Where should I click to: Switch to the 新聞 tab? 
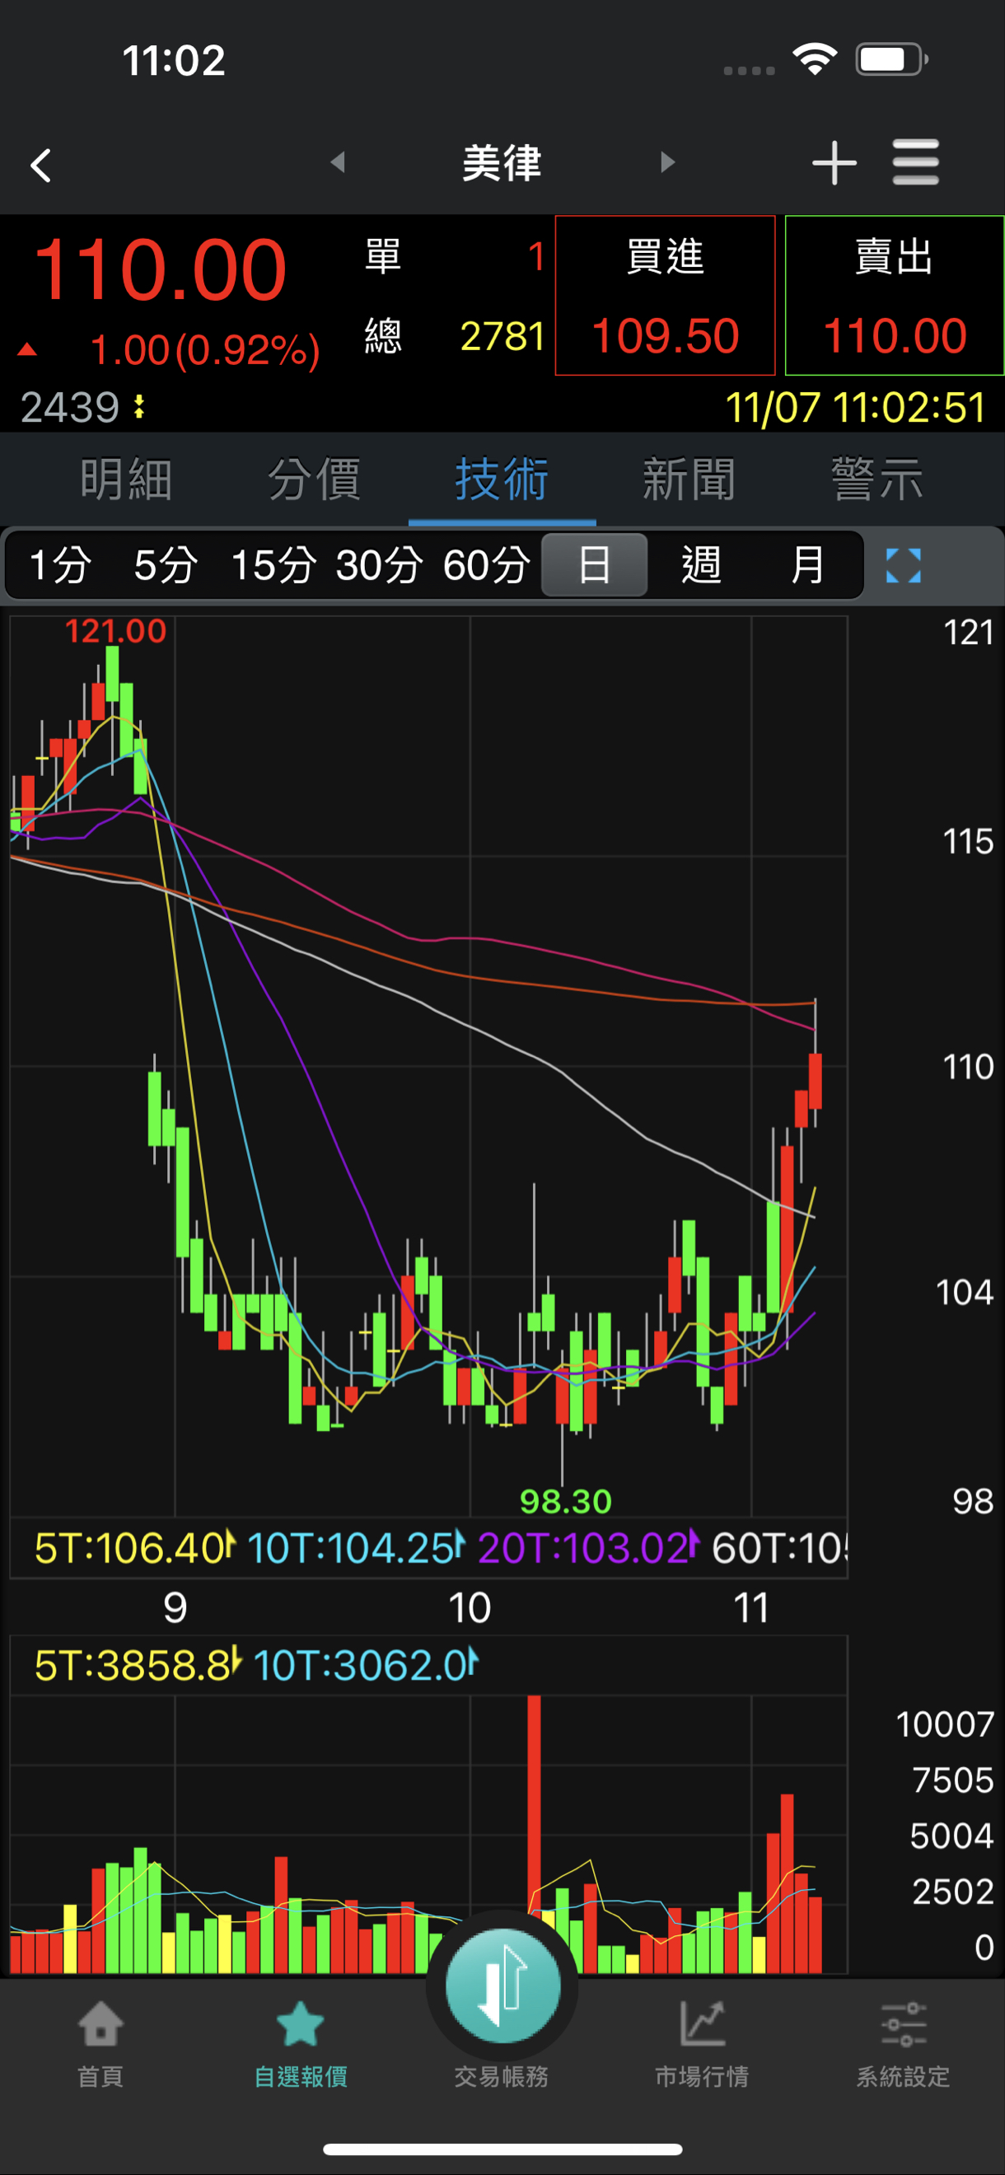coord(689,479)
